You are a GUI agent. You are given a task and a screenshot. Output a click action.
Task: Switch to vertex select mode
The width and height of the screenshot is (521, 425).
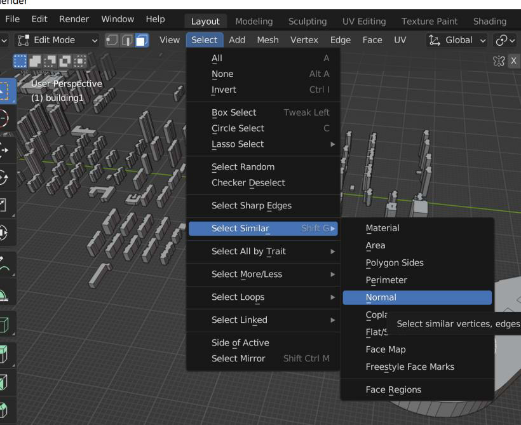coord(112,41)
